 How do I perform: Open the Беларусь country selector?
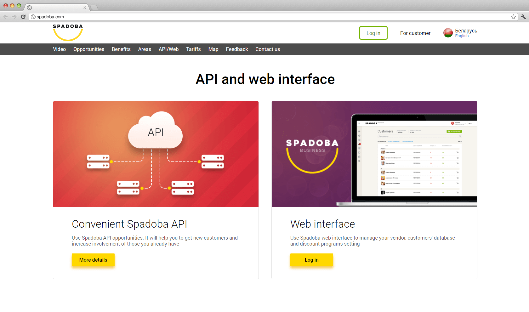pos(466,31)
